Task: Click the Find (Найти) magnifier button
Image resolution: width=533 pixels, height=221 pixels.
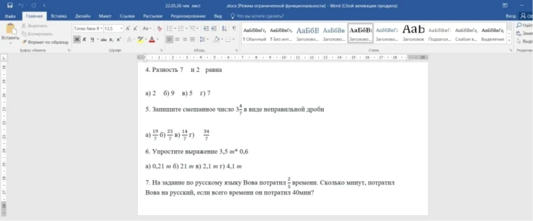Action: 524,25
